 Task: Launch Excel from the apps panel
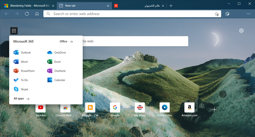click(x=54, y=62)
